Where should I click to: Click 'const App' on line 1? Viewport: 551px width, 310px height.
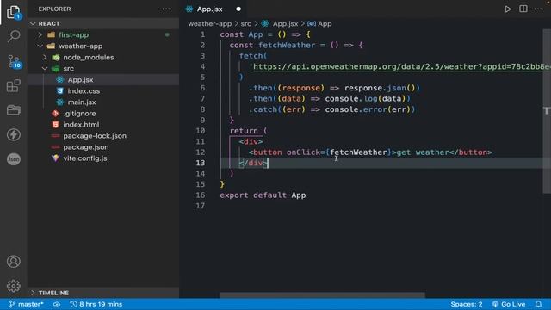tap(241, 34)
